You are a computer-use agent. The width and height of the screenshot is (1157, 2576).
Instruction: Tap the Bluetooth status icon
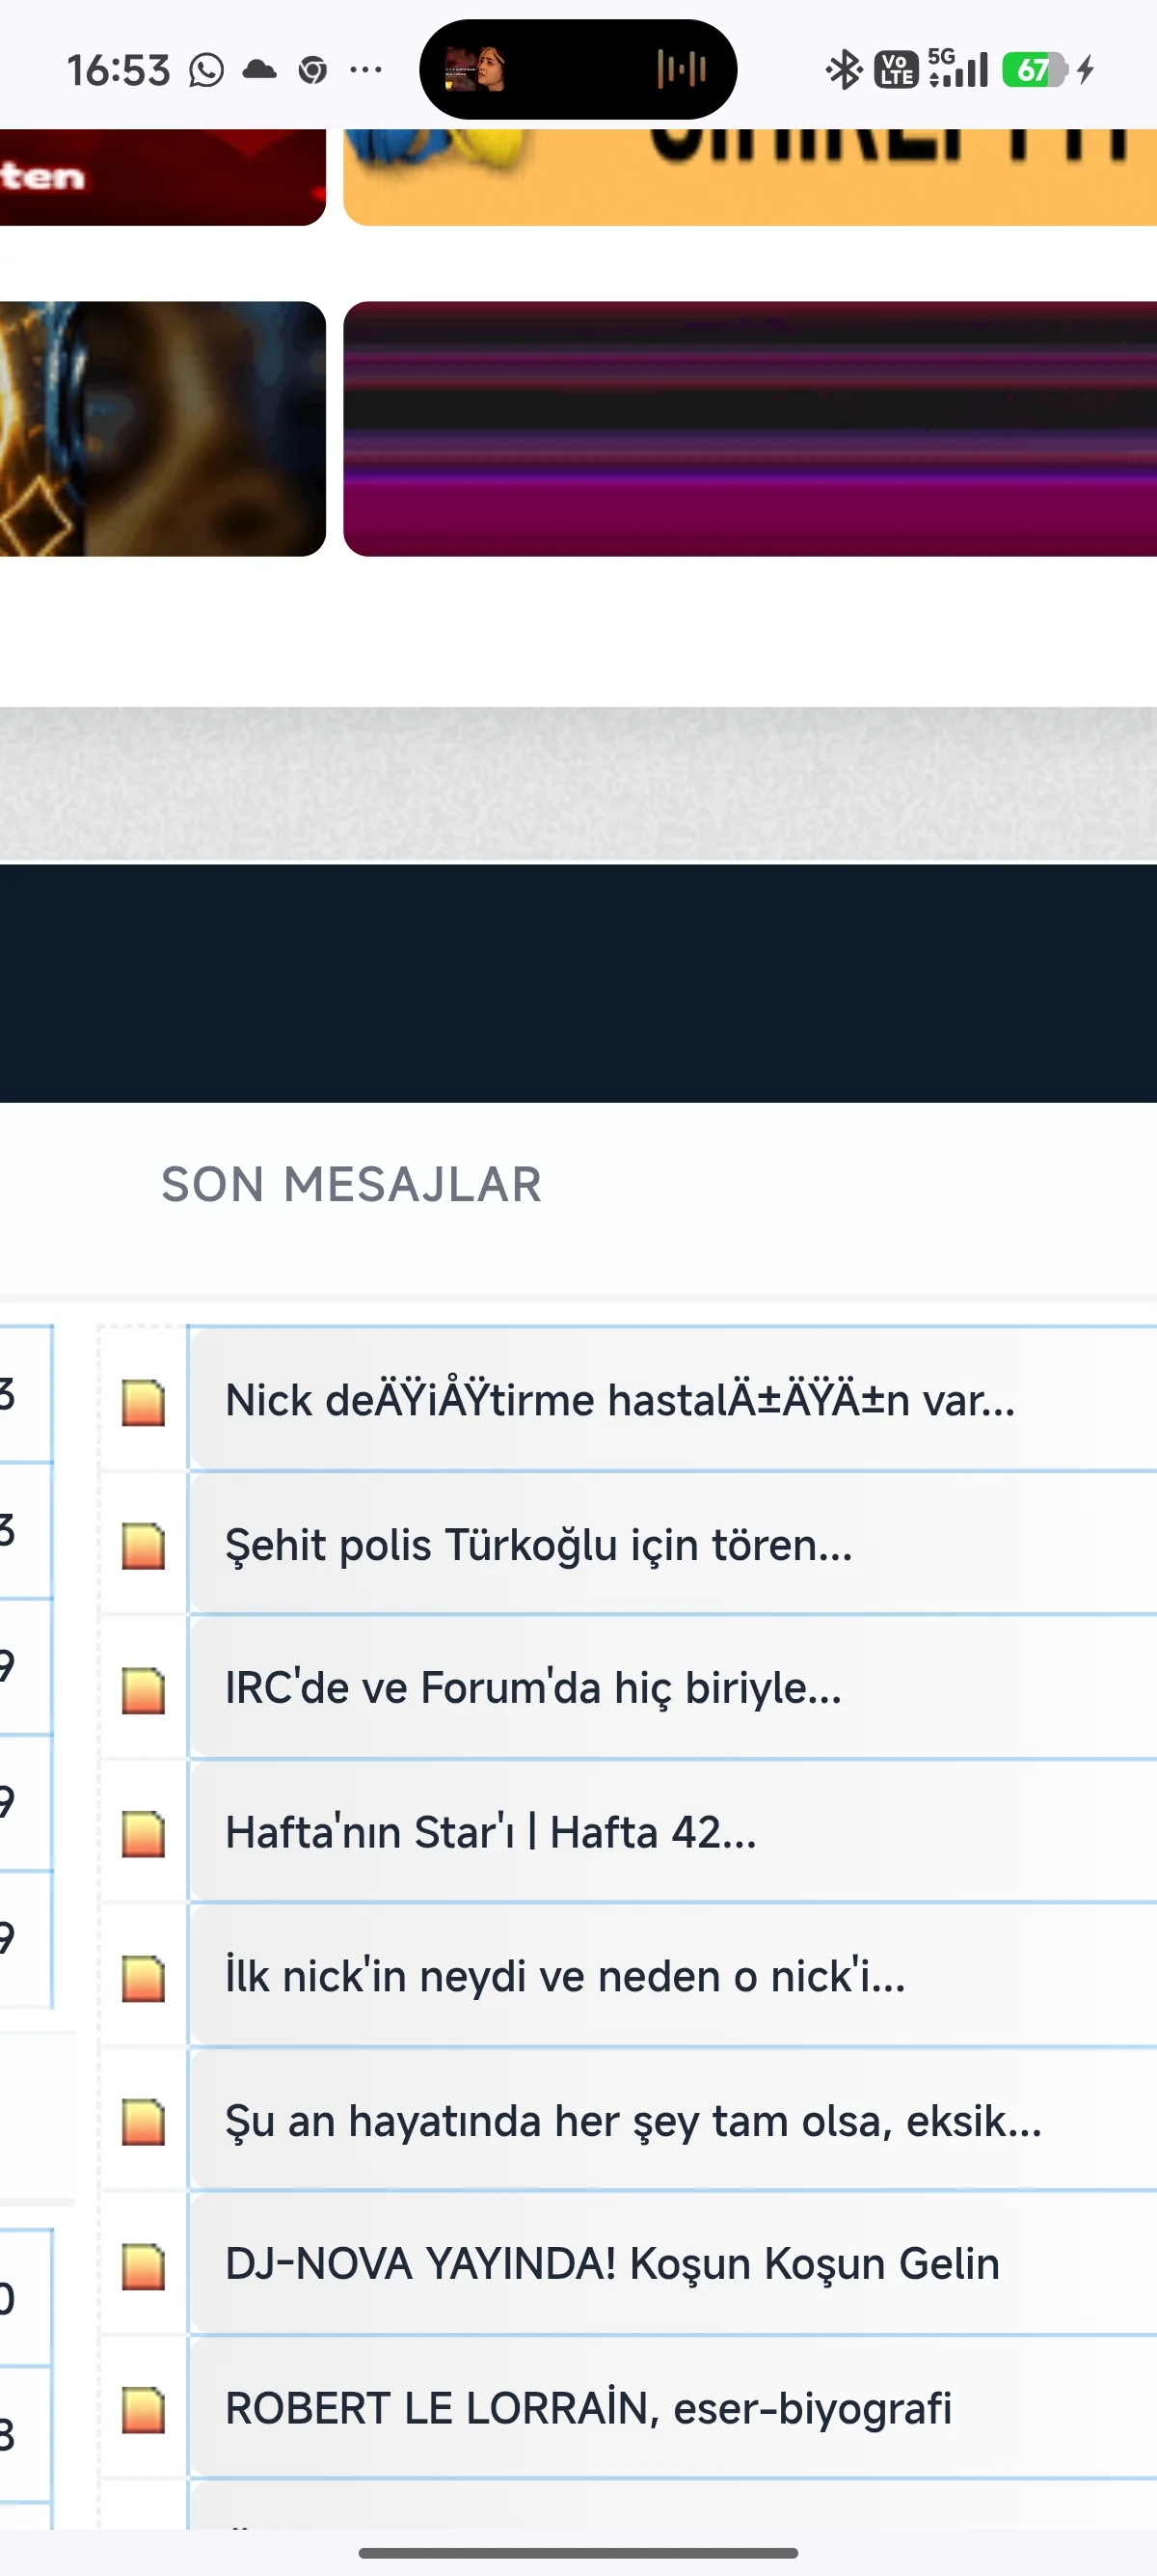pos(845,70)
